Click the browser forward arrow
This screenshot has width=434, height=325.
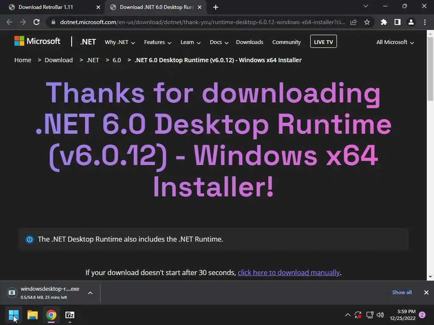[23, 22]
